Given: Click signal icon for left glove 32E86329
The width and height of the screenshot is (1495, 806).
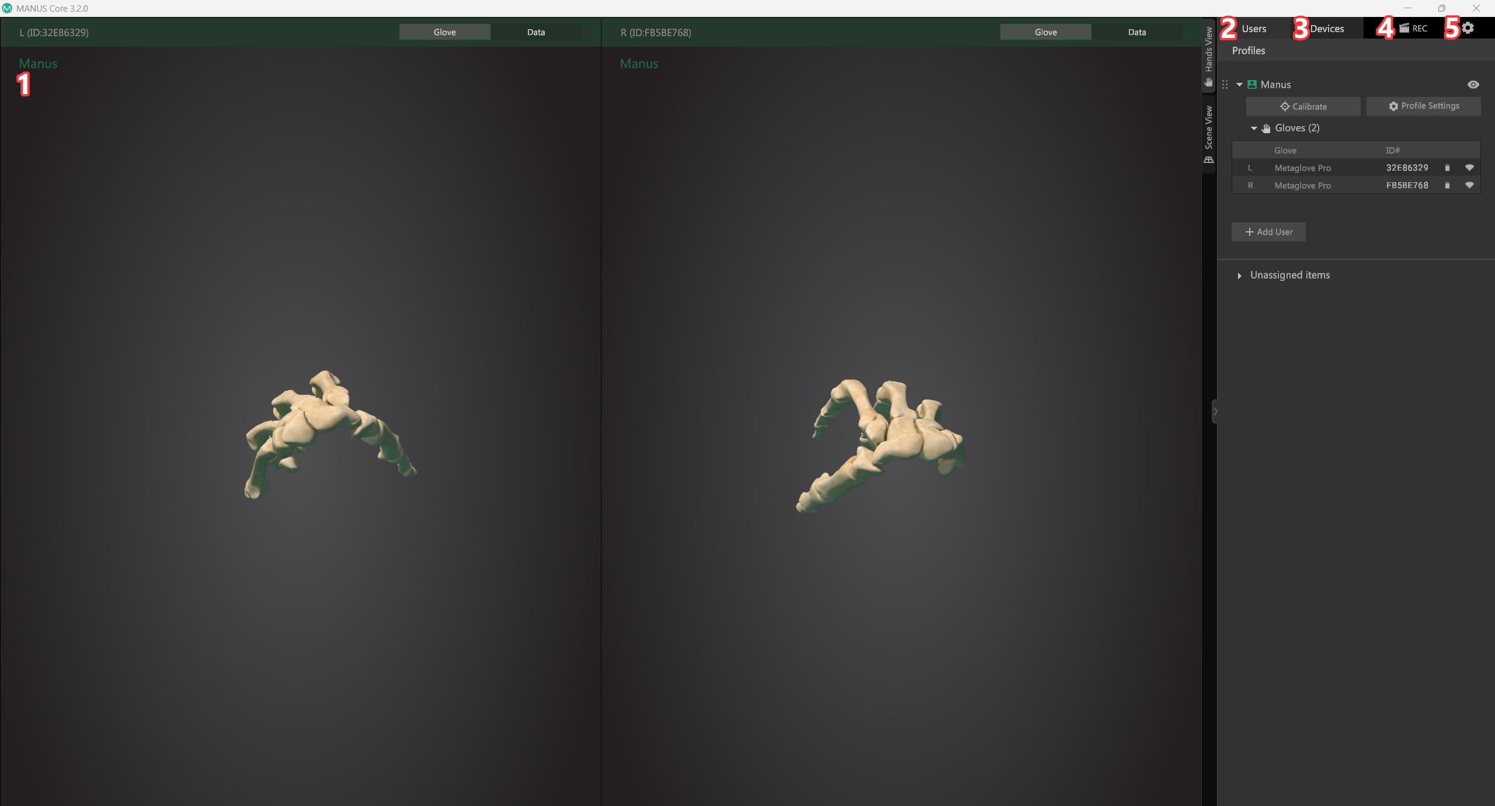Looking at the screenshot, I should [1469, 168].
